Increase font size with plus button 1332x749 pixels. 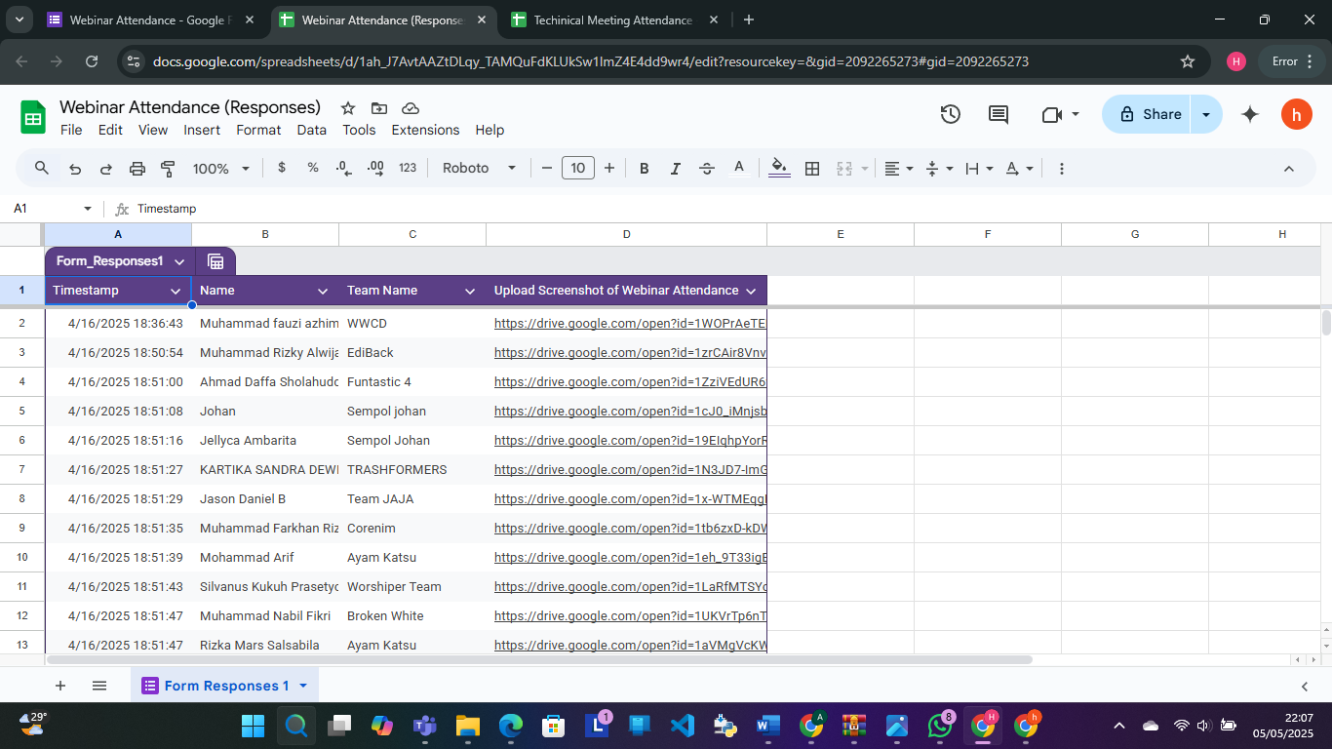click(609, 169)
